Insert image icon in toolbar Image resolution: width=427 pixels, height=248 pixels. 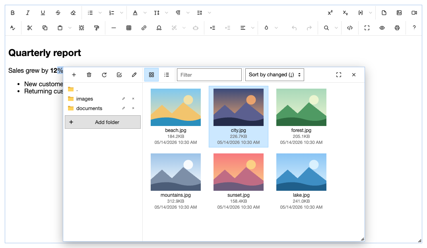pos(399,13)
